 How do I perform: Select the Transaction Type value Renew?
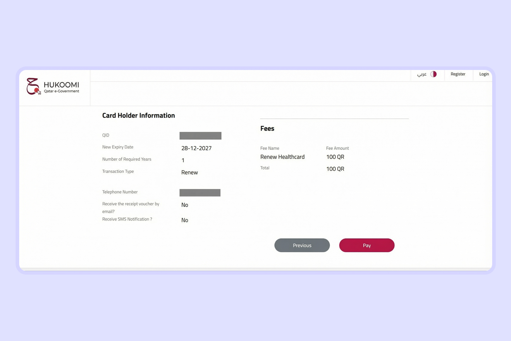point(189,172)
